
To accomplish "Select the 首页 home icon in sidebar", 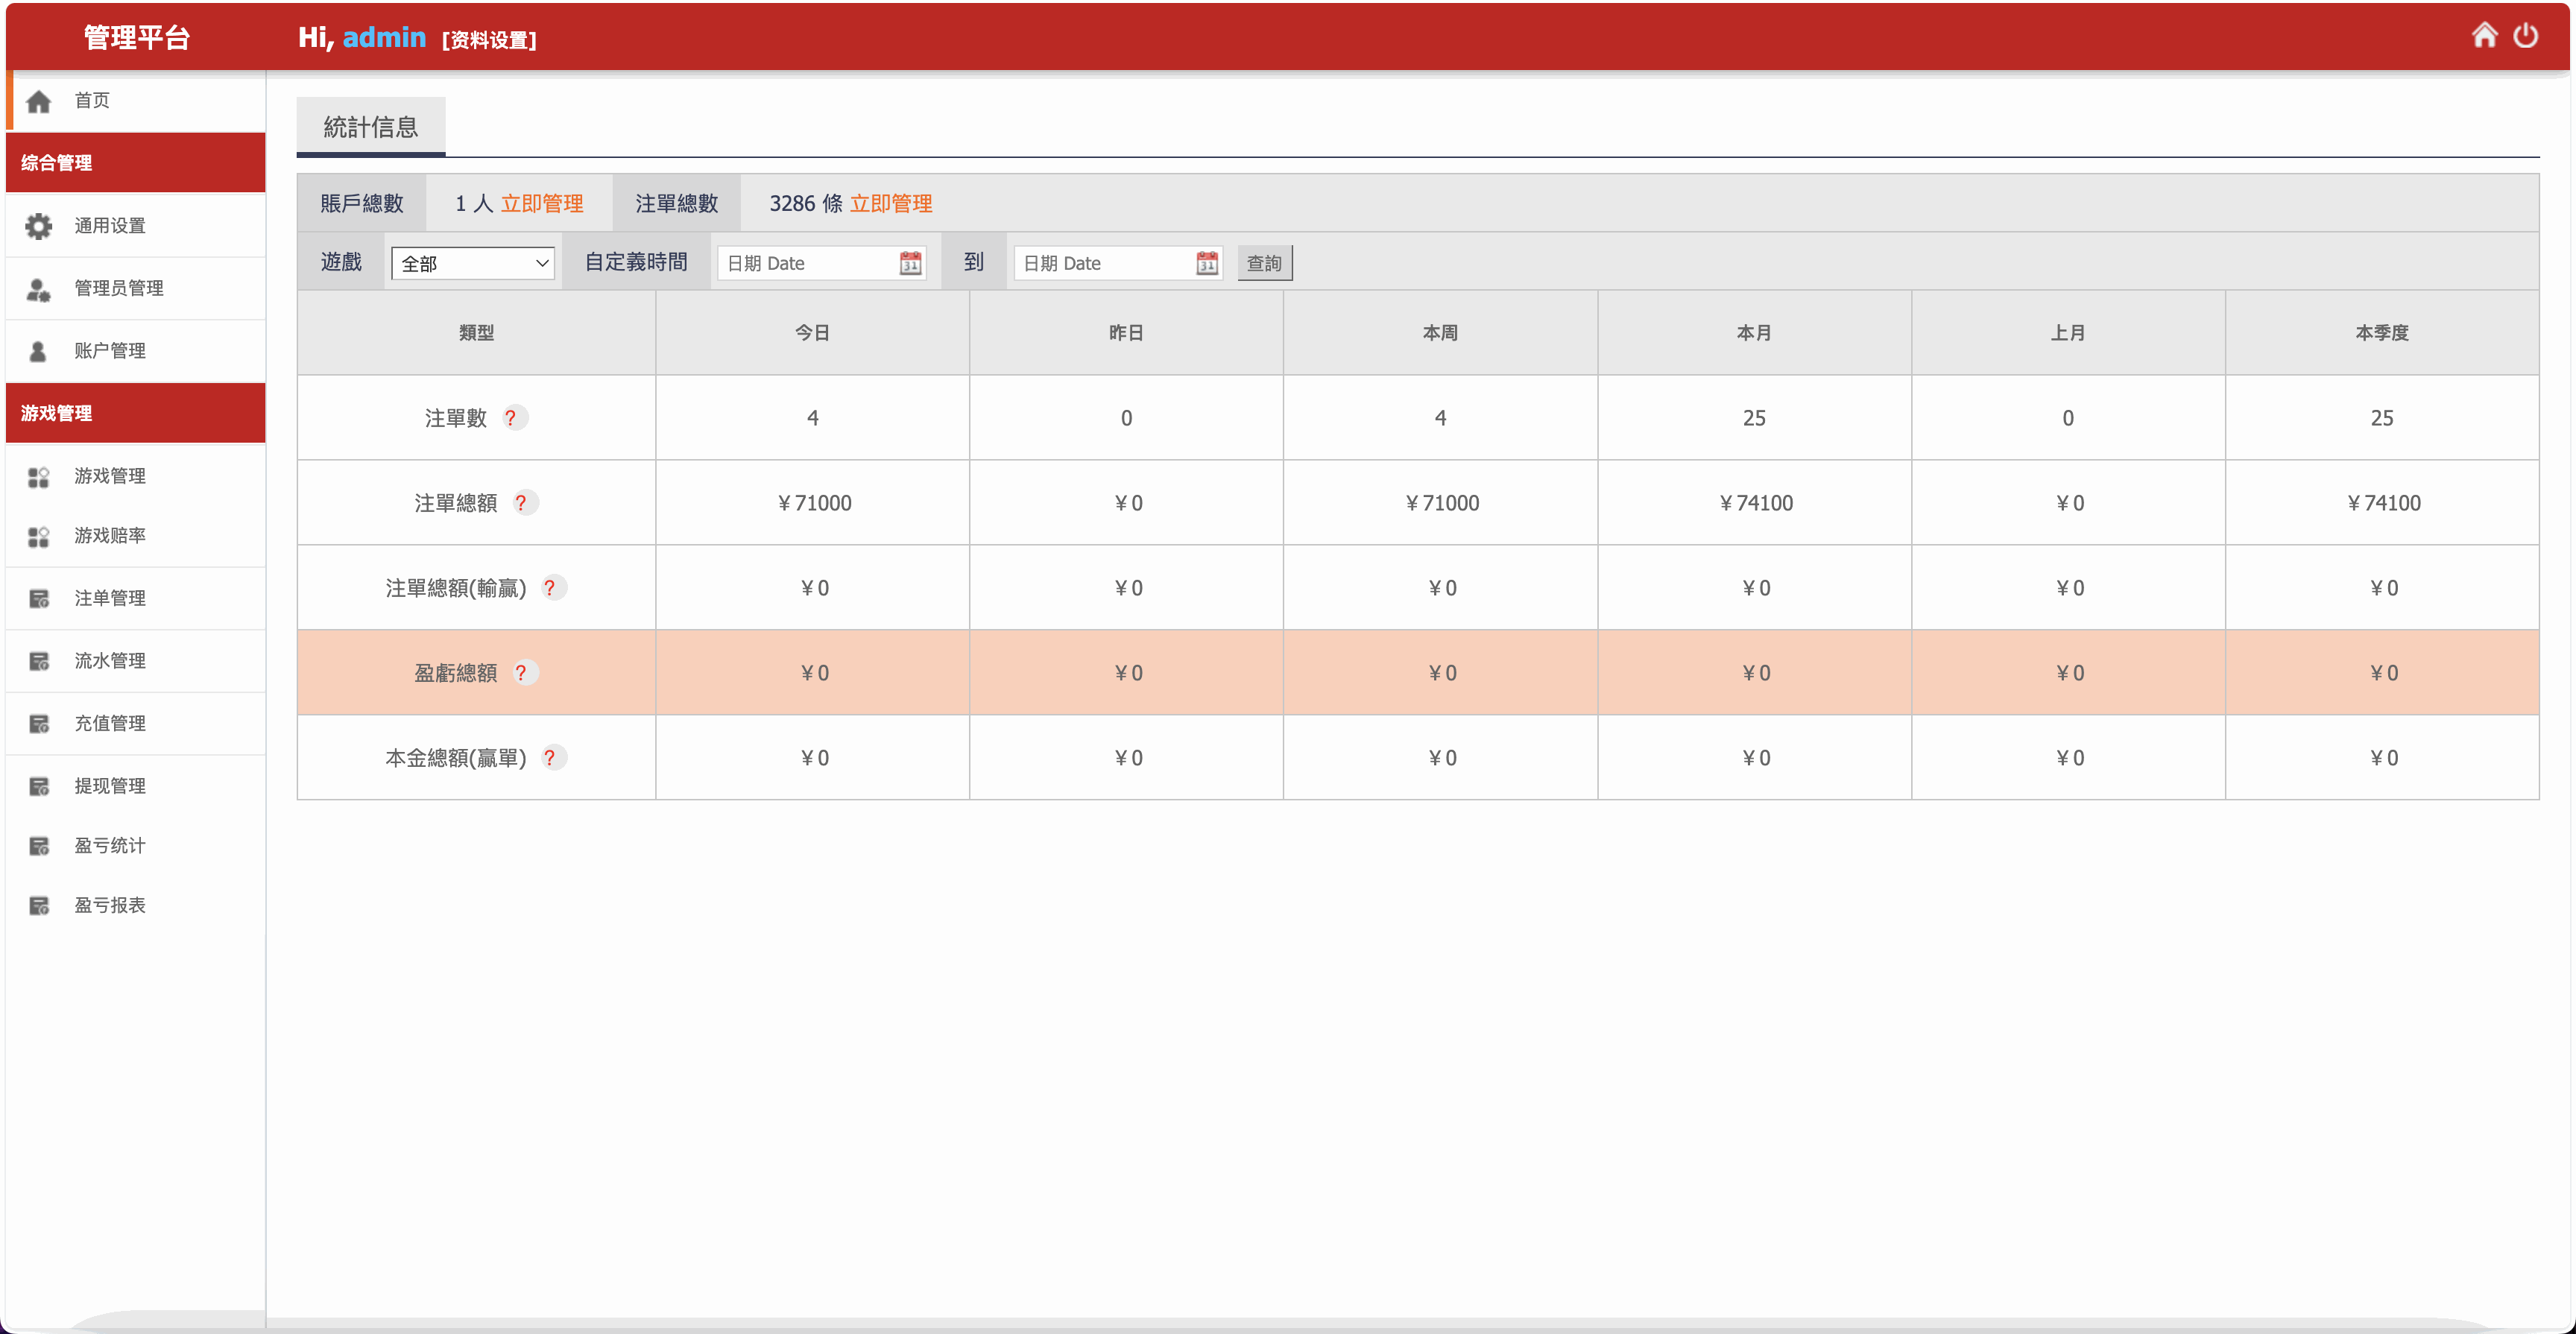I will click(x=39, y=100).
